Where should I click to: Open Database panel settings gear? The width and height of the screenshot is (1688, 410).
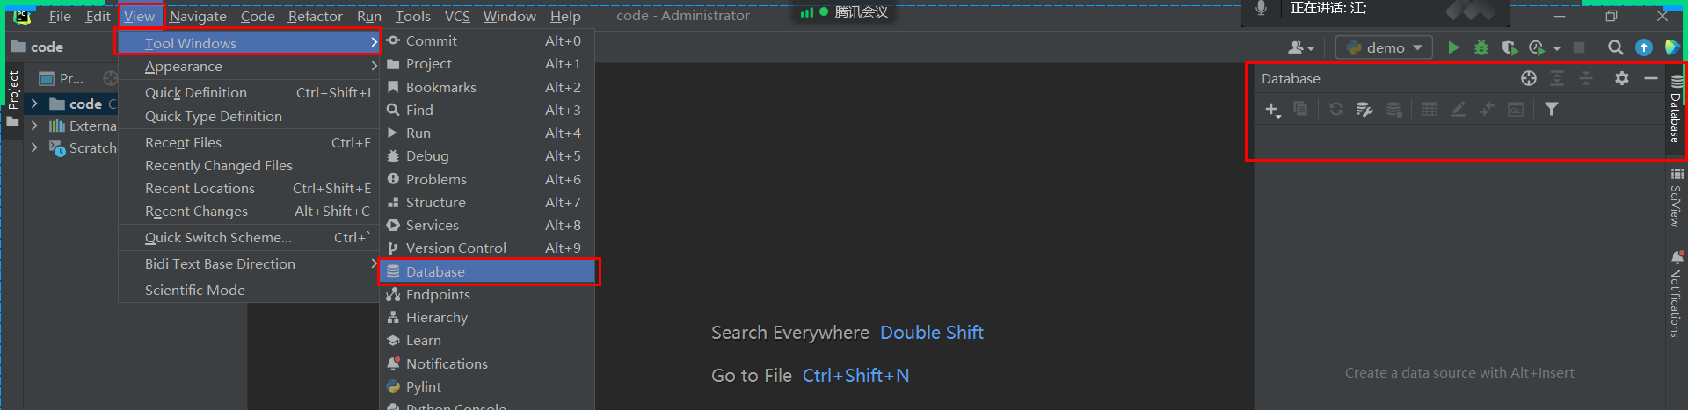click(1622, 78)
